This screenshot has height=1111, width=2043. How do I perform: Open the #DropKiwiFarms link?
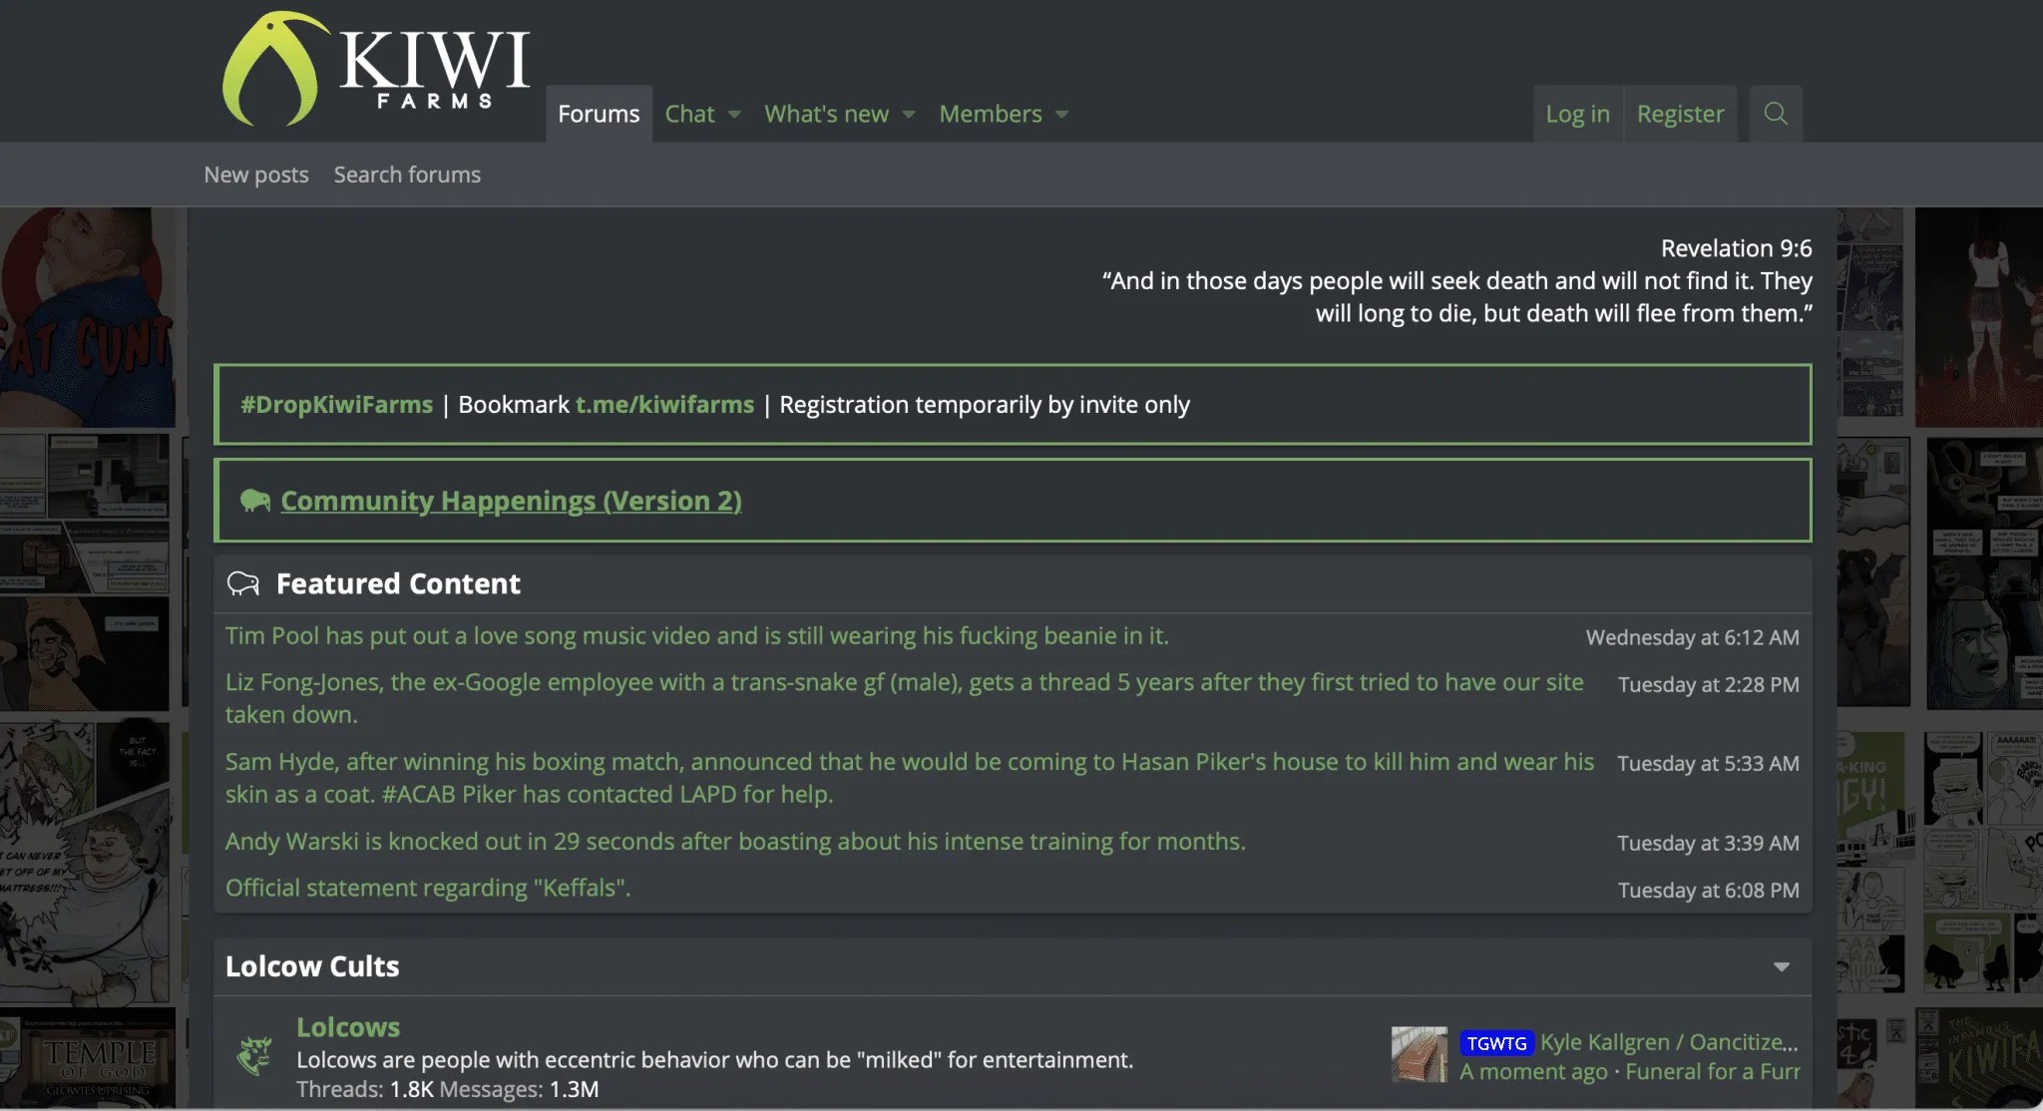click(x=336, y=405)
